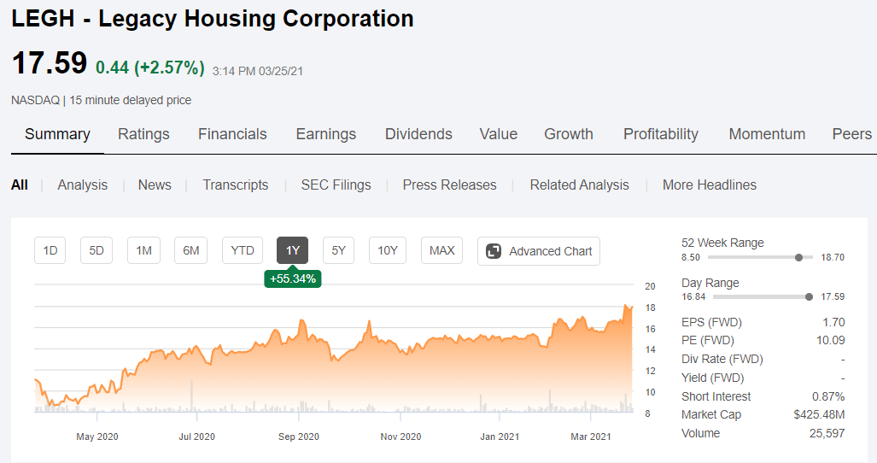Open Related Analysis filter

(579, 185)
